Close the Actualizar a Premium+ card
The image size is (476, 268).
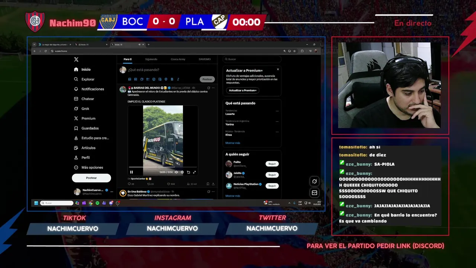coord(278,69)
